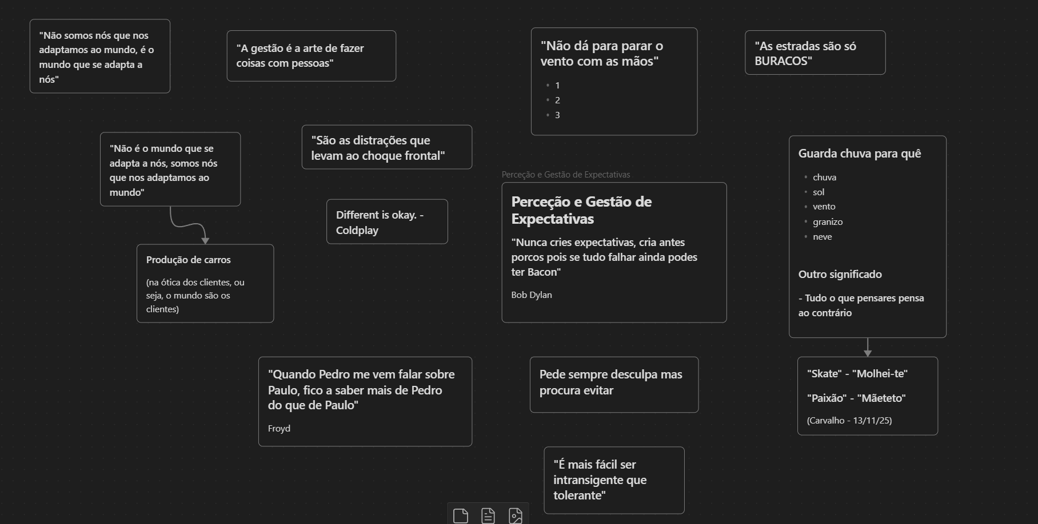This screenshot has height=524, width=1038.
Task: Select the "As estradas são só BURACOS" card
Action: coord(815,53)
